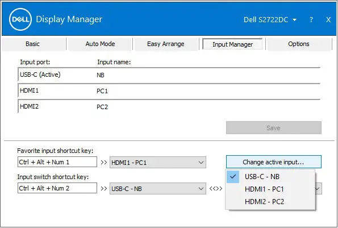Image resolution: width=338 pixels, height=228 pixels.
Task: Switch to the Auto Mode tab
Action: click(x=100, y=44)
